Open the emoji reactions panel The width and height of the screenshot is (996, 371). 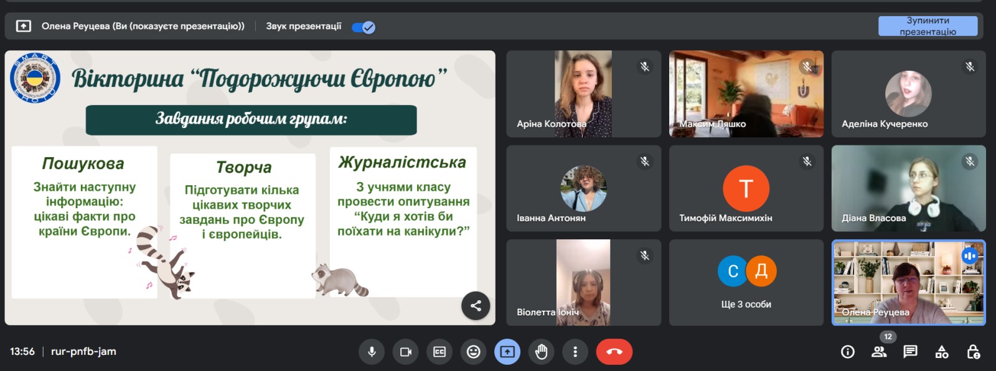474,352
